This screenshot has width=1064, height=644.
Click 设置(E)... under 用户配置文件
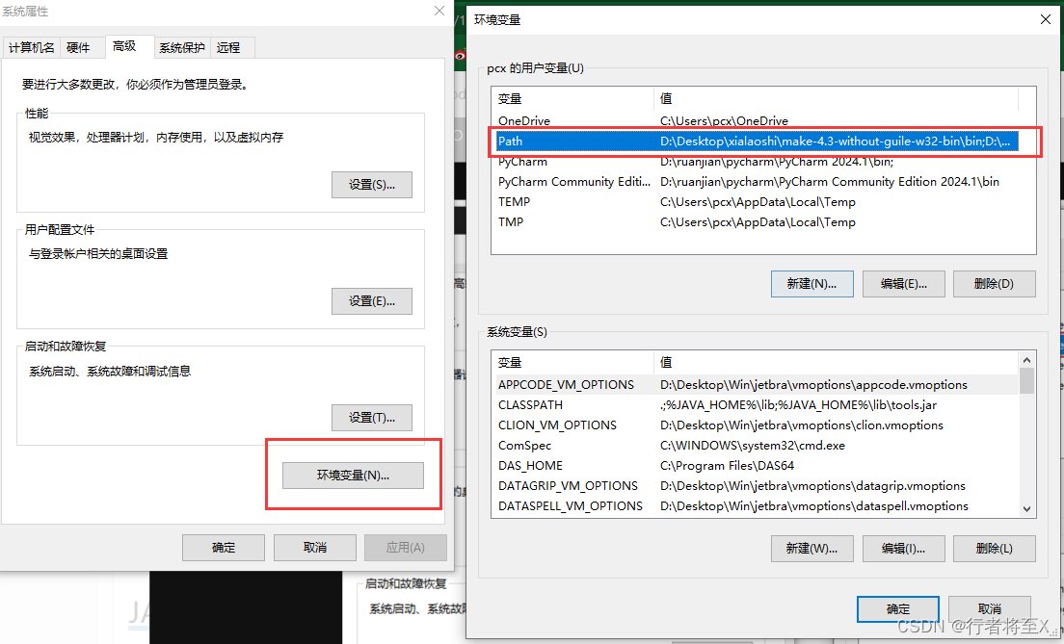tap(372, 301)
